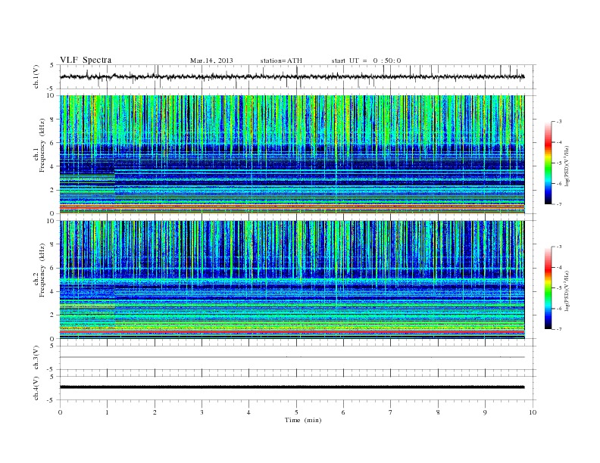The image size is (600, 463).
Task: Click the ch.1 voltage waveform trace
Action: tap(292, 76)
